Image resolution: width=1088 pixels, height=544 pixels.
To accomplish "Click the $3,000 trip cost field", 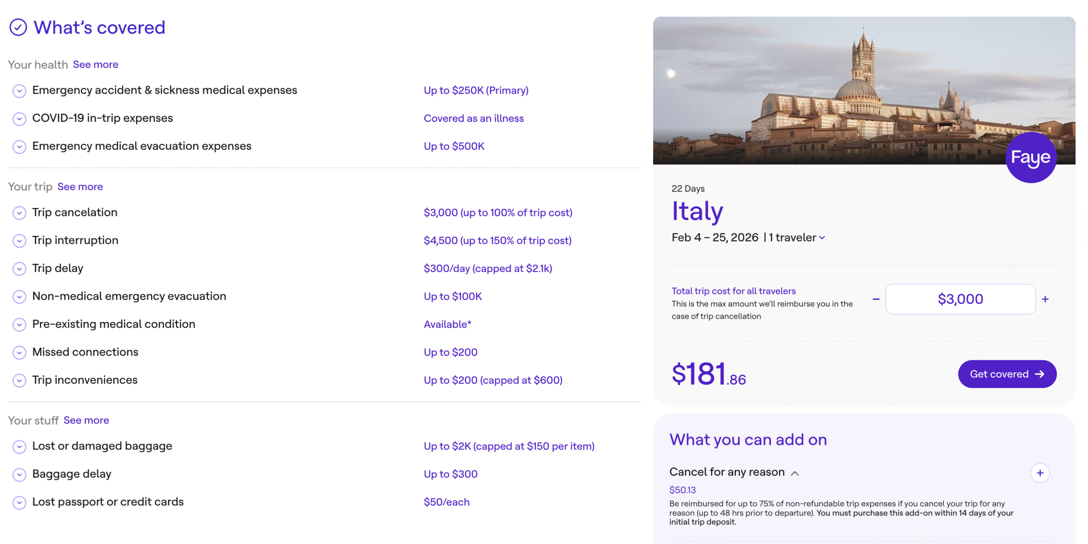I will [x=960, y=299].
